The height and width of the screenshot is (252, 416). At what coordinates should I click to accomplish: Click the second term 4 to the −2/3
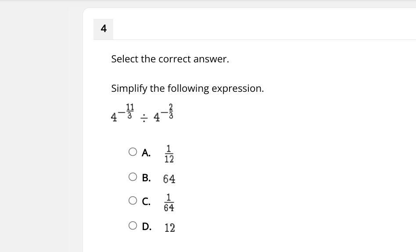163,113
